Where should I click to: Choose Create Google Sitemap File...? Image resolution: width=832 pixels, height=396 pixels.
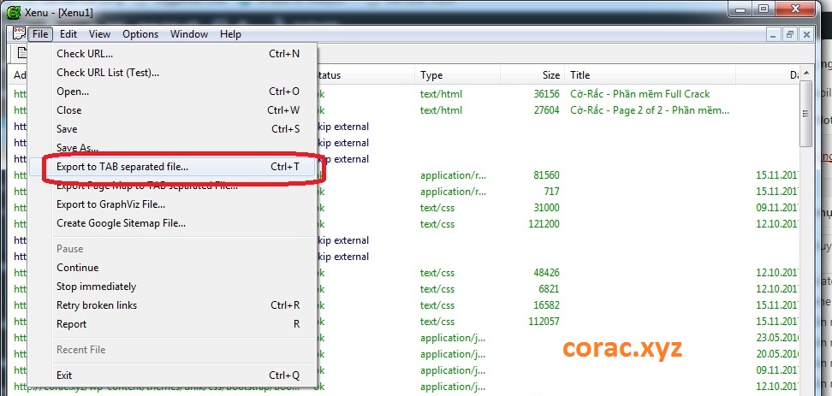coord(174,223)
